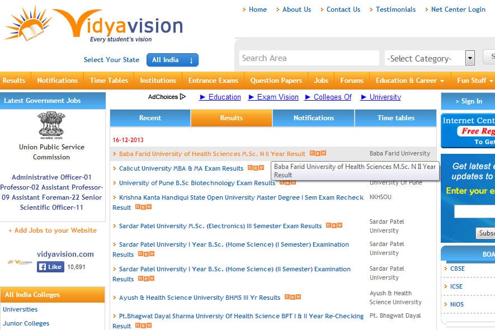Open Sardar Patel M.Sc. Electronics III Semester Results

(220, 226)
